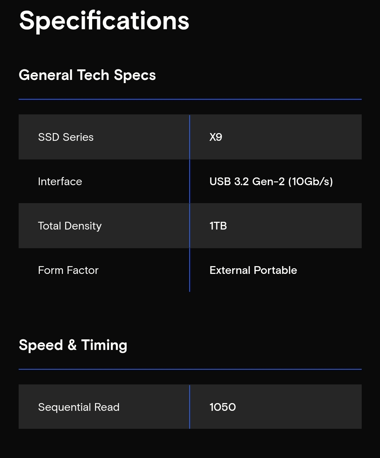Click the blue line under General Tech Specs
380x458 pixels.
click(x=190, y=99)
